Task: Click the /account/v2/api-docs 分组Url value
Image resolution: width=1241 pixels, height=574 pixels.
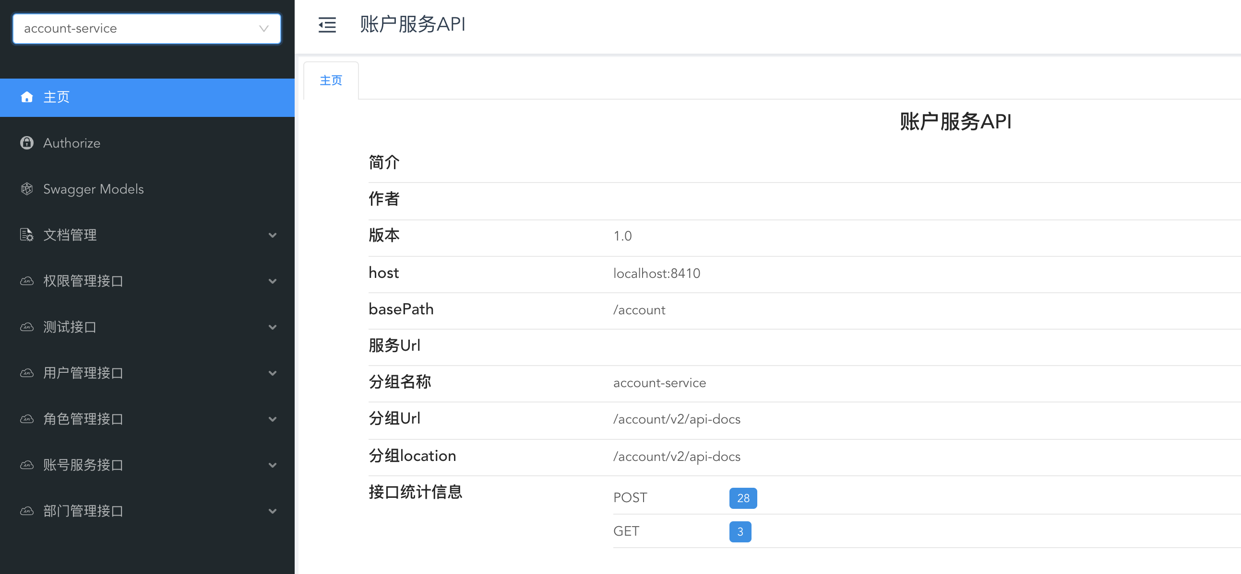Action: click(676, 419)
